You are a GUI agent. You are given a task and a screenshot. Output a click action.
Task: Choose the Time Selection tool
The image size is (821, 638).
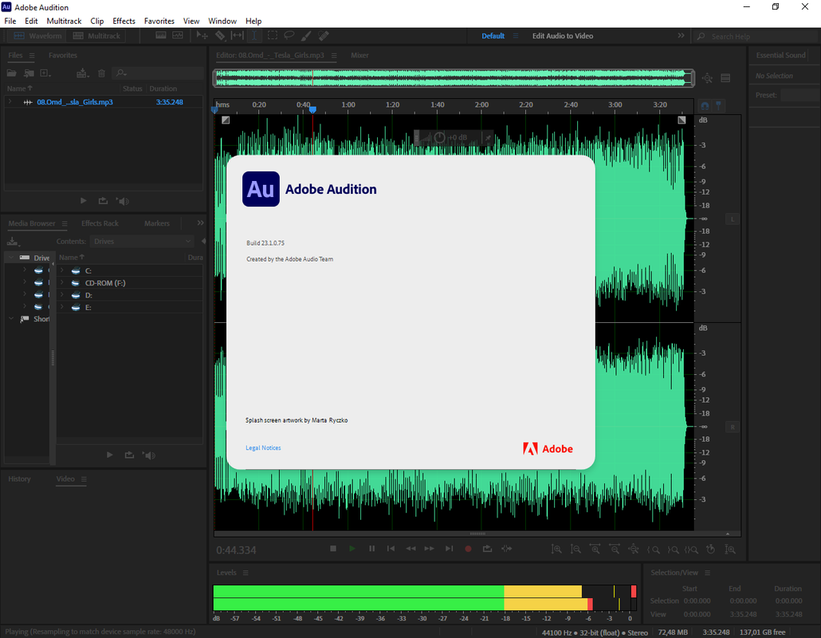(254, 36)
